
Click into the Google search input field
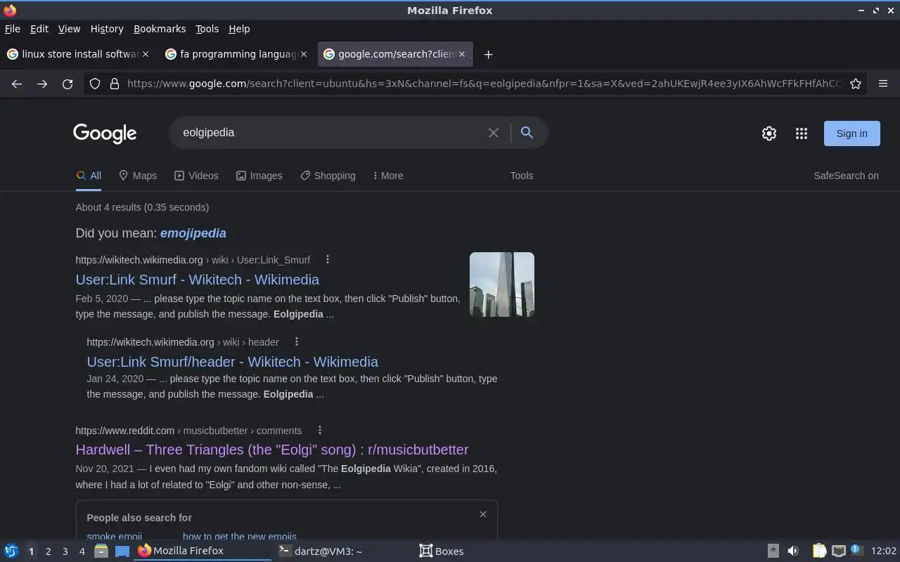330,133
